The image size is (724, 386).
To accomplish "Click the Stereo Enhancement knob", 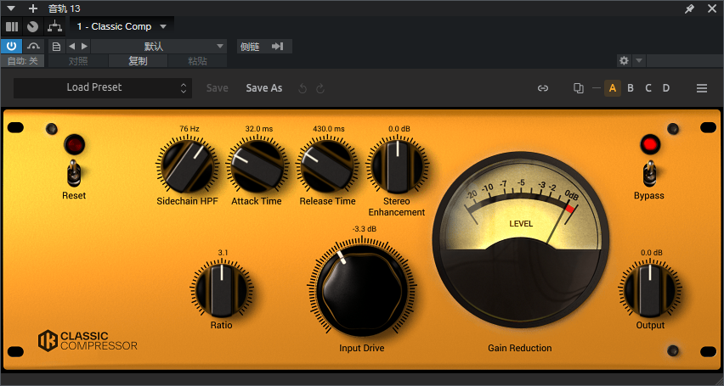I will point(398,166).
